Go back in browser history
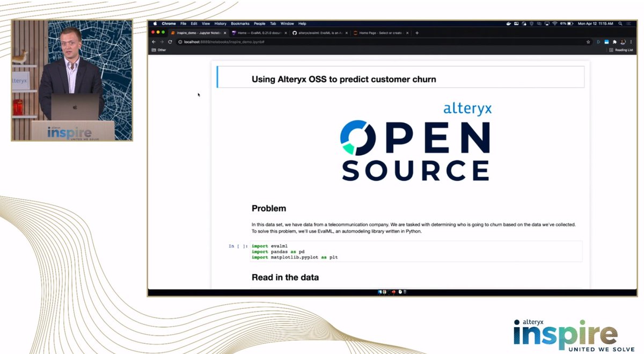The height and width of the screenshot is (354, 644). pyautogui.click(x=153, y=41)
